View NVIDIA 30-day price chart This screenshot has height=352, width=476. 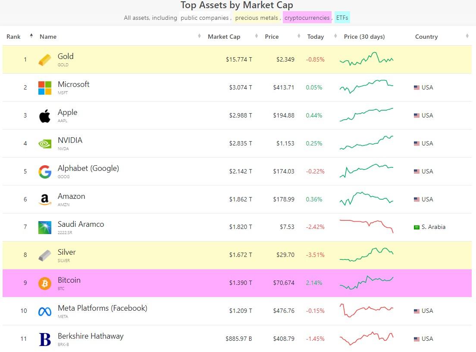click(x=366, y=143)
